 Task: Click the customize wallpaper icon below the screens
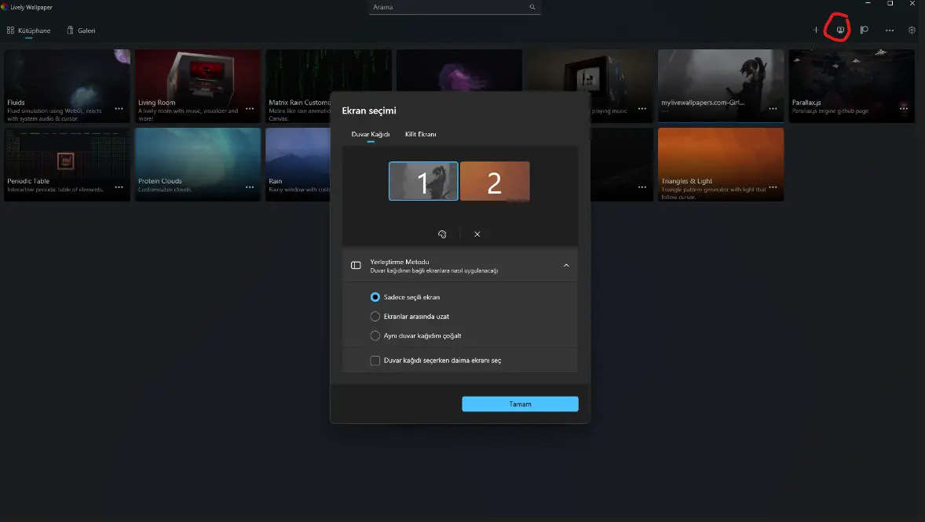[x=442, y=234]
